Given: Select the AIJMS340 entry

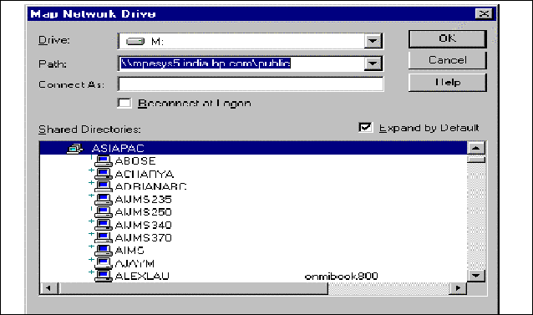Looking at the screenshot, I should pyautogui.click(x=143, y=225).
